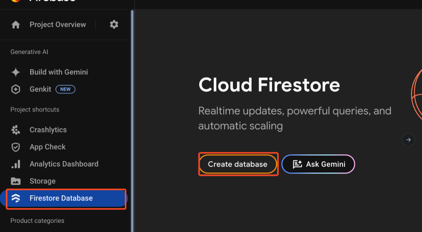Click the Storage folder icon
Viewport: 422px width, 232px height.
(x=16, y=181)
